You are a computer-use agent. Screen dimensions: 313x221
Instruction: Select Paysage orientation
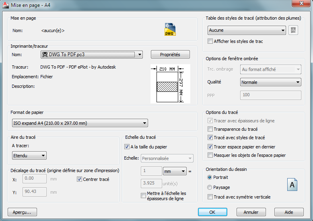point(210,187)
